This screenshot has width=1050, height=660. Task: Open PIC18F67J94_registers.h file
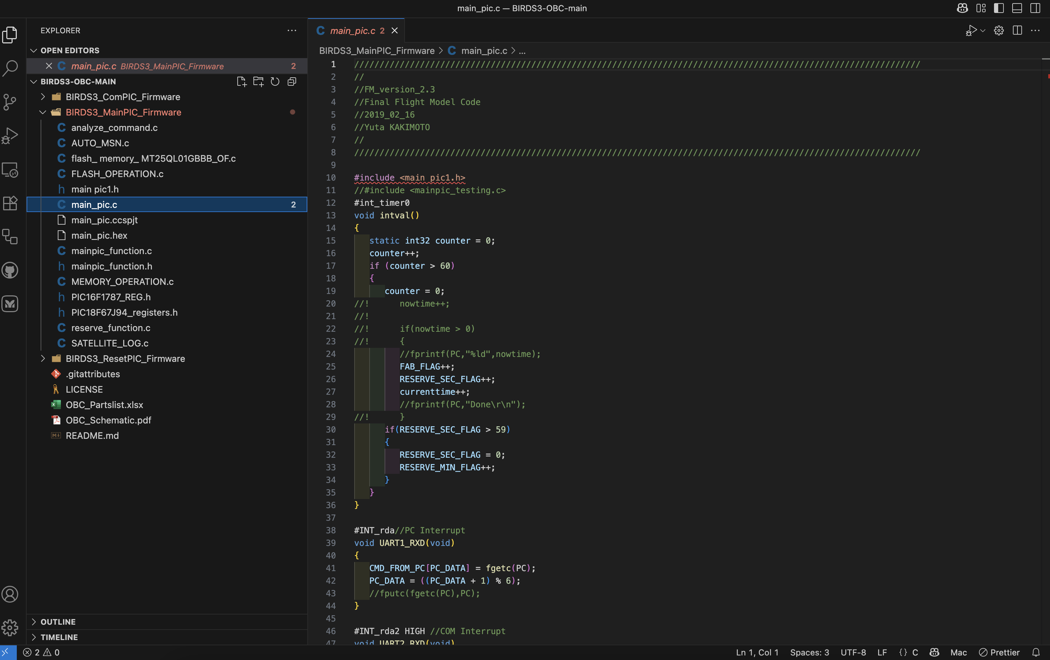click(x=124, y=313)
